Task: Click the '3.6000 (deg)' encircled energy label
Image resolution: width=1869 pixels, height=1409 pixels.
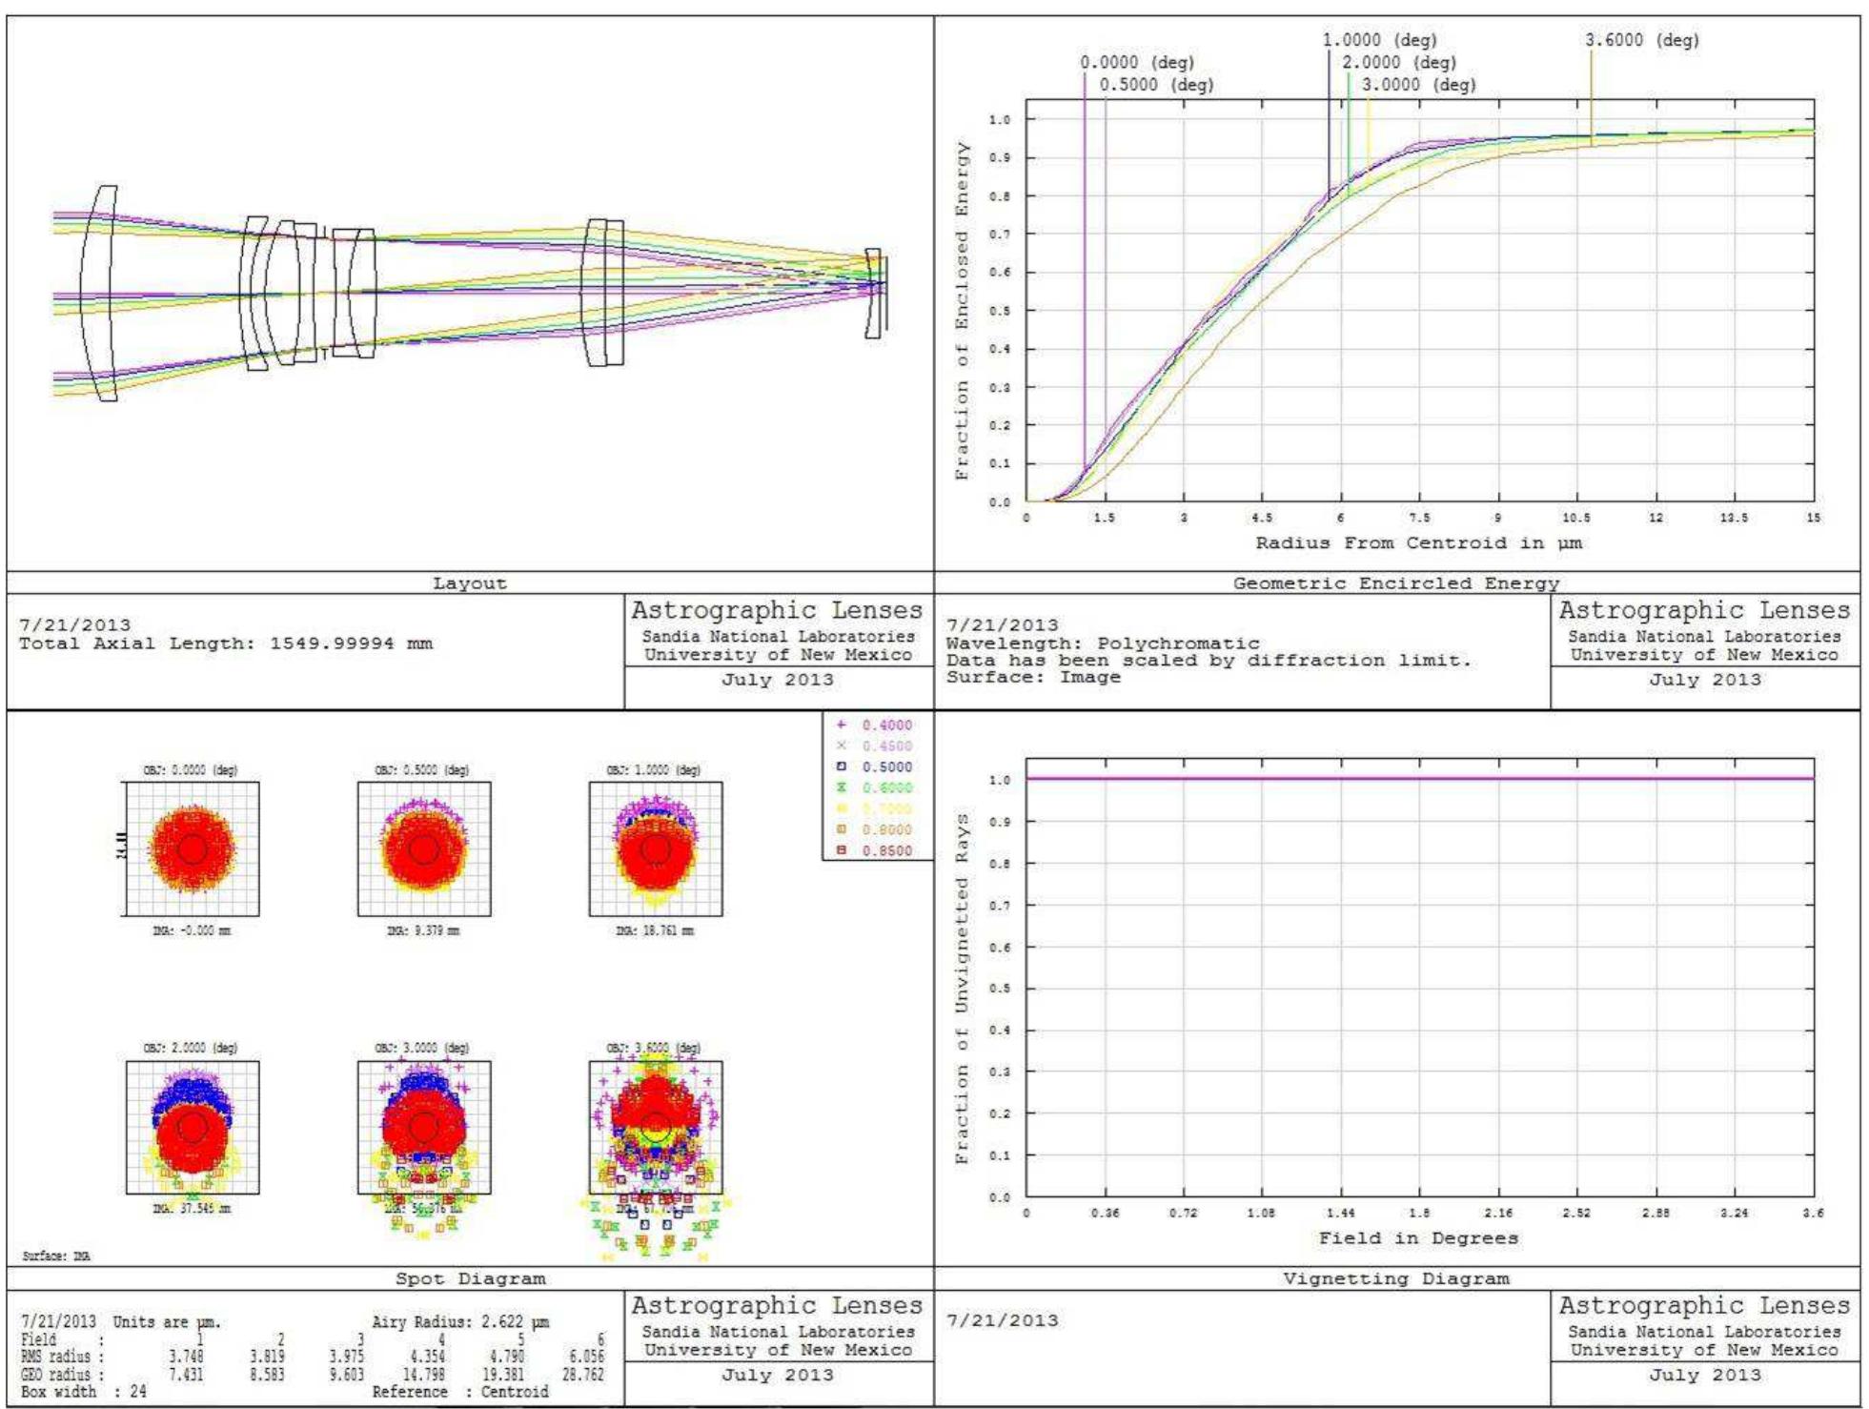Action: click(1641, 40)
